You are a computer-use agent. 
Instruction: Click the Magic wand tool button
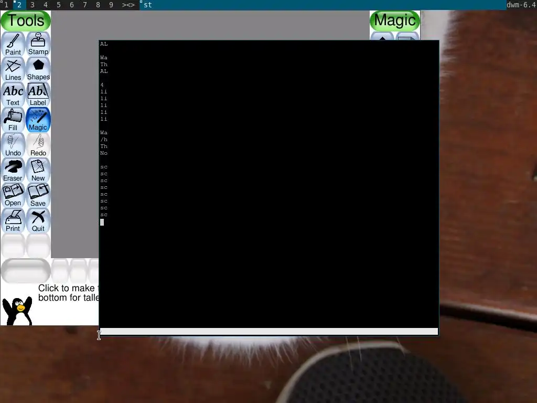pyautogui.click(x=38, y=120)
